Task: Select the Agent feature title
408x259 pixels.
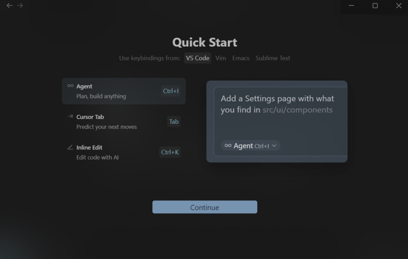Action: [84, 86]
